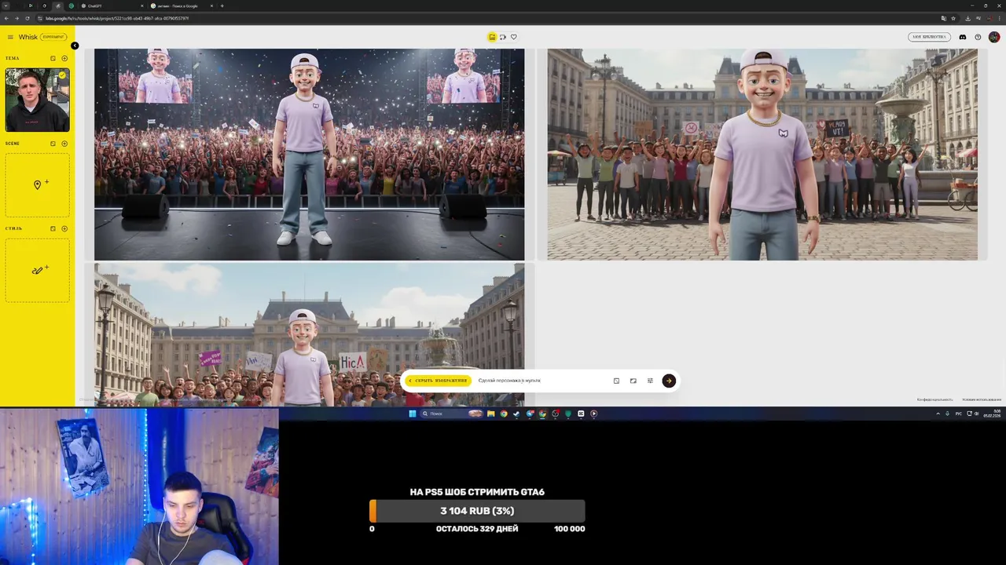Add a new Стиль image with plus
The width and height of the screenshot is (1006, 565).
click(x=64, y=228)
